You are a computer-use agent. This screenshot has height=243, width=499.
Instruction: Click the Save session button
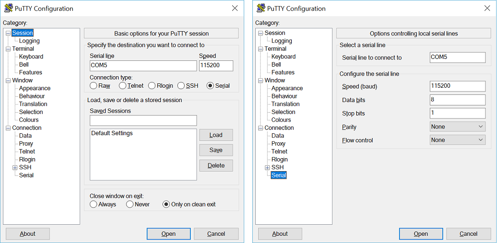pos(216,150)
